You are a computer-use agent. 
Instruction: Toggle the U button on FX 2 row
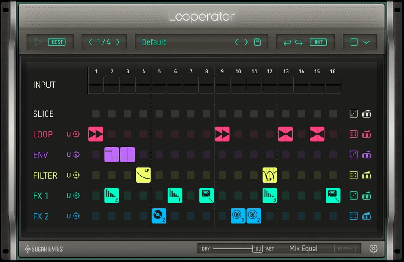(69, 216)
